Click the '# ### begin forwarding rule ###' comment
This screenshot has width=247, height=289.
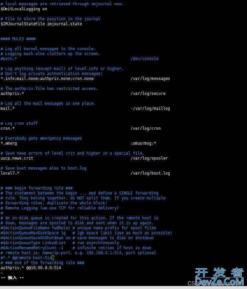(x=37, y=188)
